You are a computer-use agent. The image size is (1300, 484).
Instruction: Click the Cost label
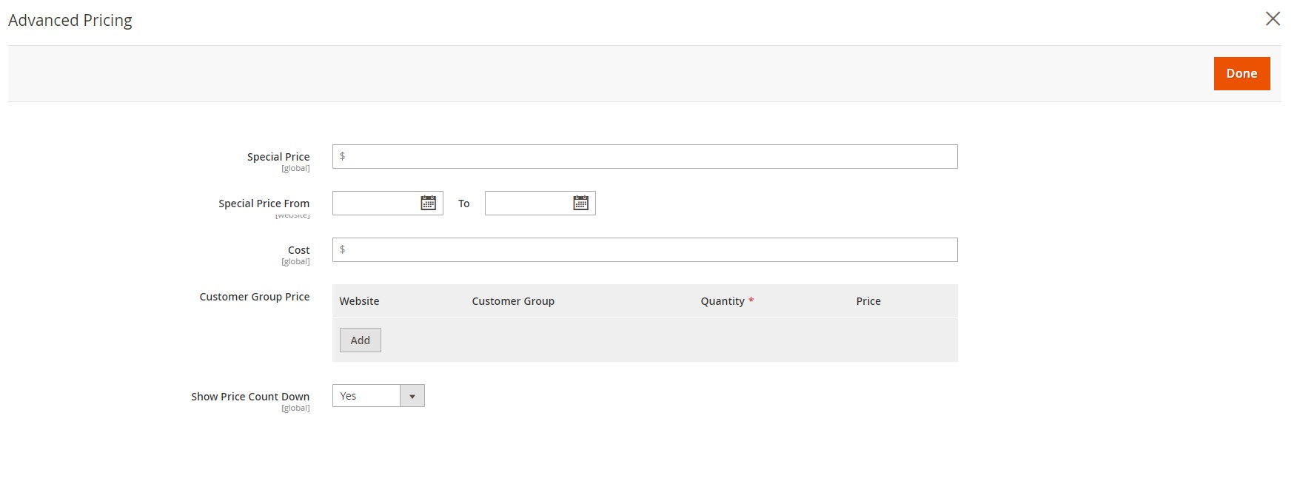(x=299, y=250)
